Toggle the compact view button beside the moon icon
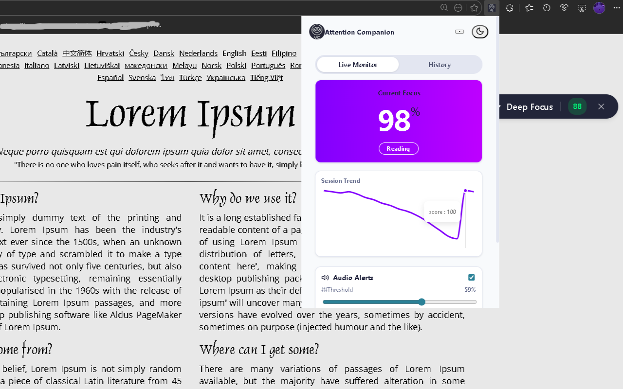The height and width of the screenshot is (389, 623). coord(459,31)
